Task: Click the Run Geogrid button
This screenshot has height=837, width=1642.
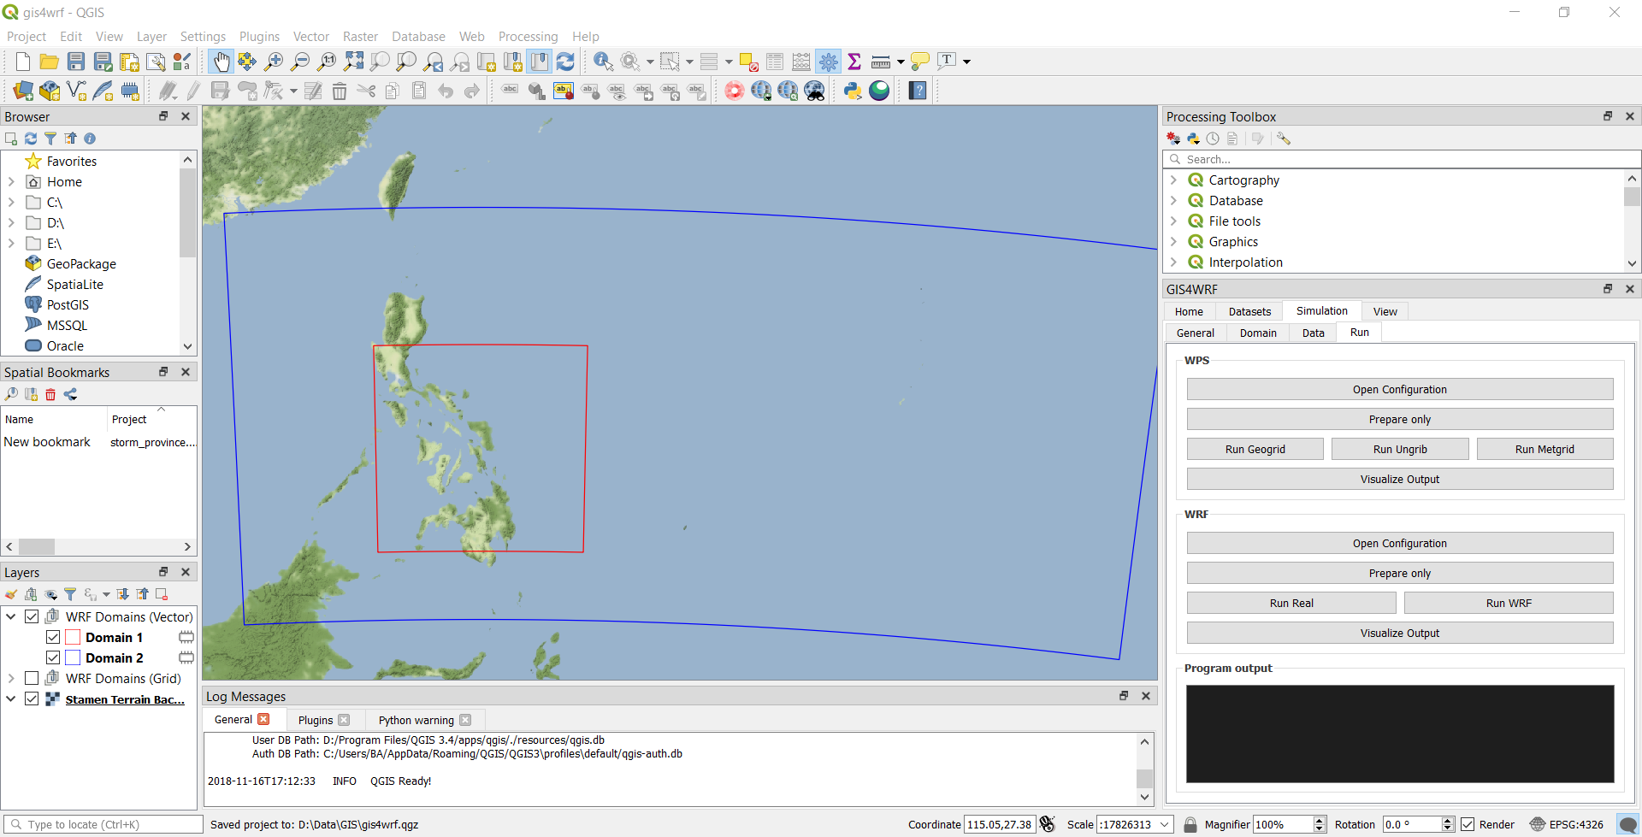Action: (1255, 450)
